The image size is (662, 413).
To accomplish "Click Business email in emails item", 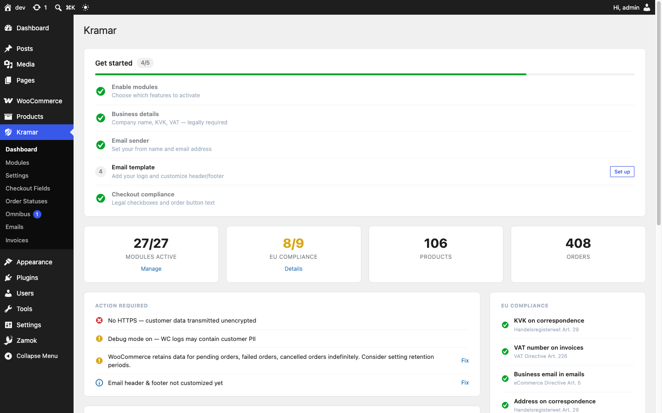I will click(568, 379).
